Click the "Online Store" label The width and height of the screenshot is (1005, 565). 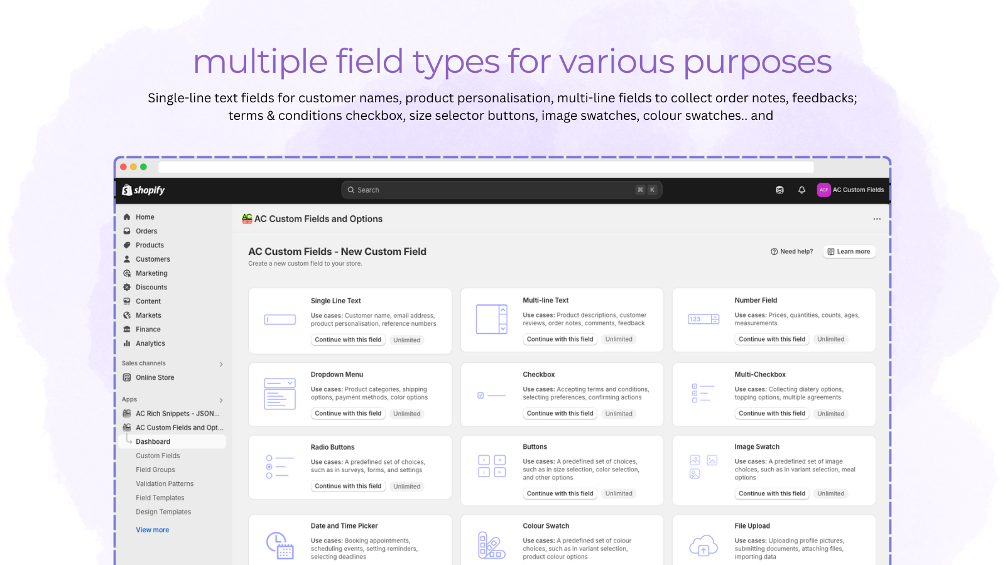click(155, 377)
